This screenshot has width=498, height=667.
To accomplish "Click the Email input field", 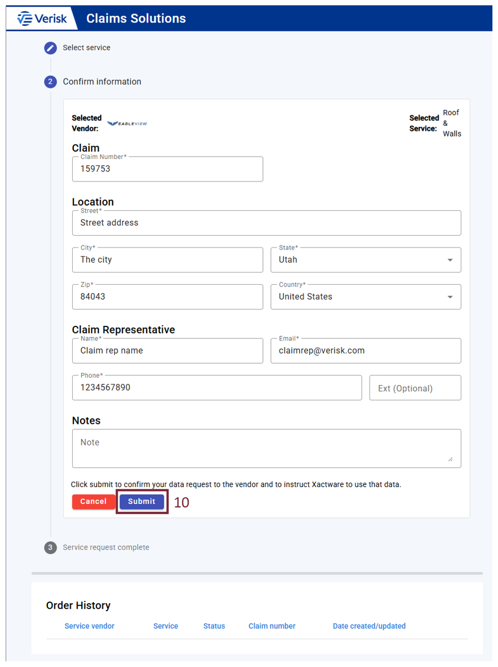I will [366, 351].
